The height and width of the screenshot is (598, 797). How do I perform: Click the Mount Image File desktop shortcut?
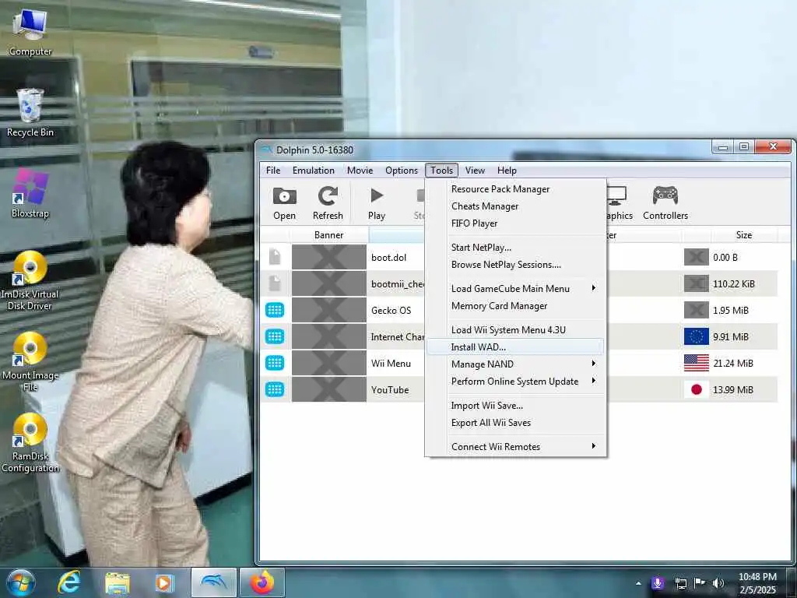tap(30, 361)
